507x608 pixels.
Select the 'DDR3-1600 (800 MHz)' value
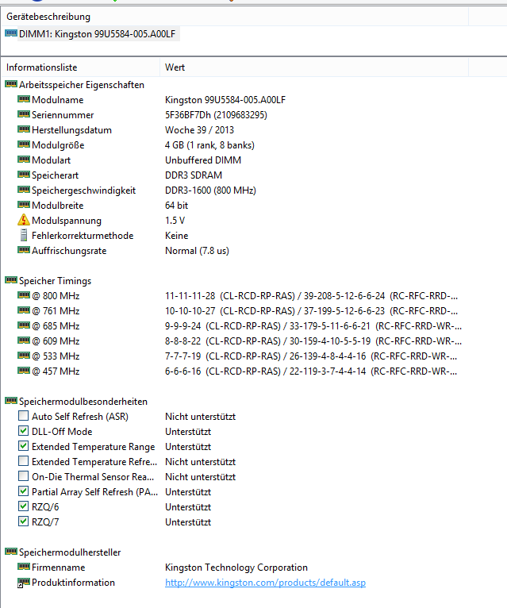coord(210,190)
